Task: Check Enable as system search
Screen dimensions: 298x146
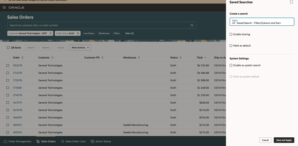Action: click(231, 65)
